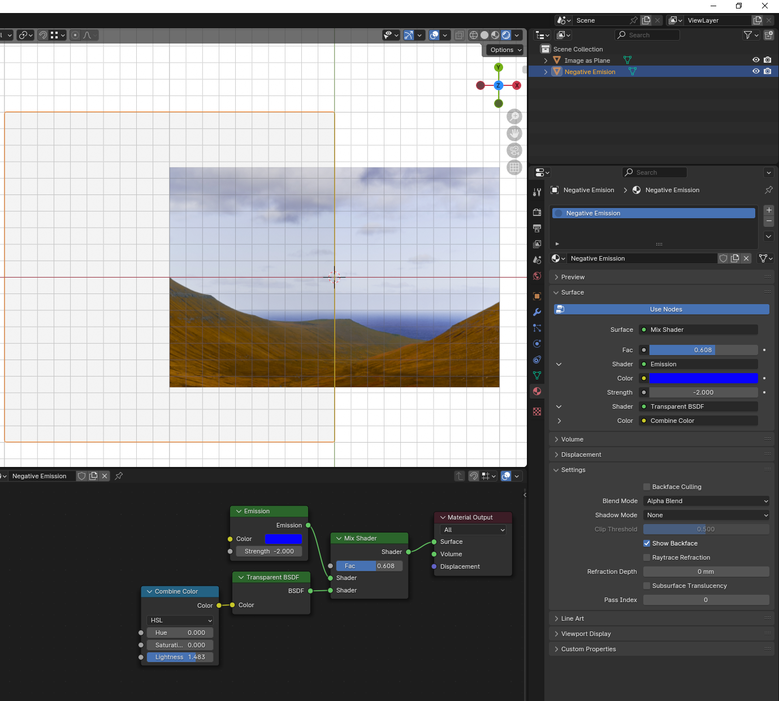This screenshot has height=701, width=779.
Task: Hide Image as Plane in viewport
Action: (756, 60)
